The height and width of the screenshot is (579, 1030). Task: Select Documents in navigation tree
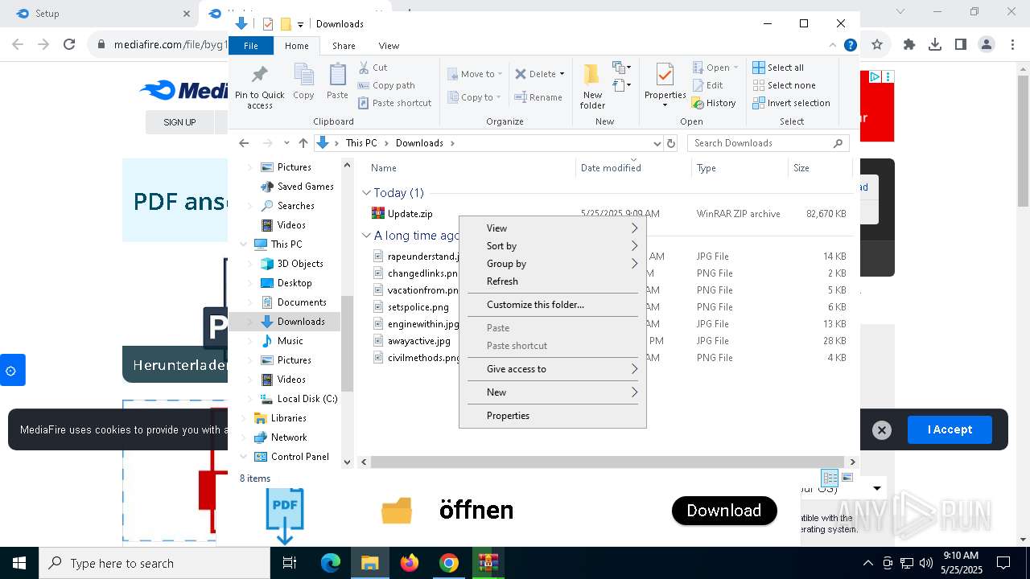[302, 302]
